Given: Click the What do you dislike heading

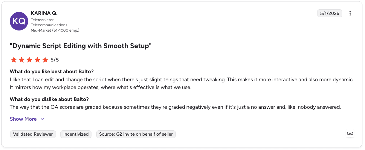Looking at the screenshot, I should (49, 99).
